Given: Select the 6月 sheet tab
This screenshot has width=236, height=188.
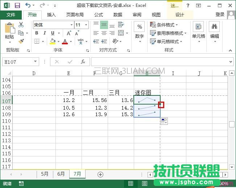Looking at the screenshot, I should point(61,174).
